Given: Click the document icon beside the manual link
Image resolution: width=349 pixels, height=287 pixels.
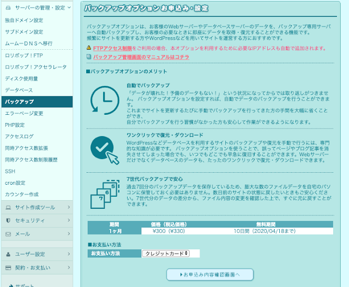Looking at the screenshot, I should click(89, 56).
